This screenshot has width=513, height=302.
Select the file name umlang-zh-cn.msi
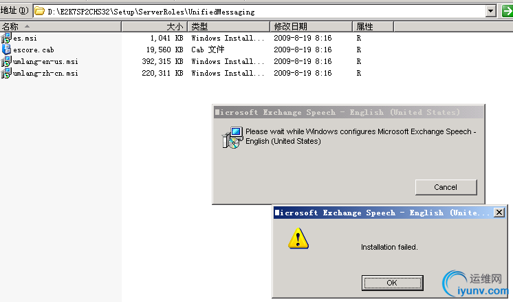click(45, 74)
